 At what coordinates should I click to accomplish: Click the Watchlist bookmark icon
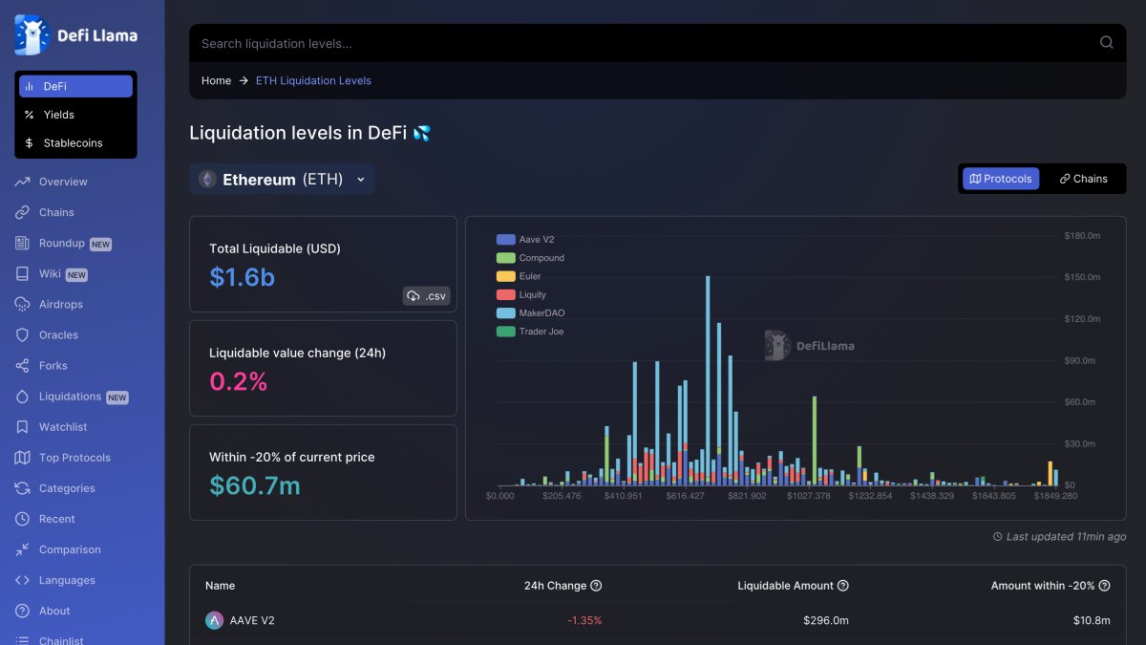pos(22,426)
